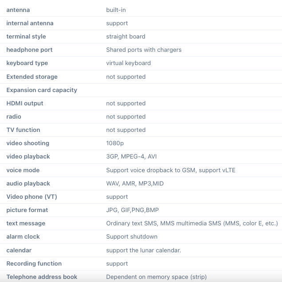Select the 'virtual keyboard' value

point(128,63)
